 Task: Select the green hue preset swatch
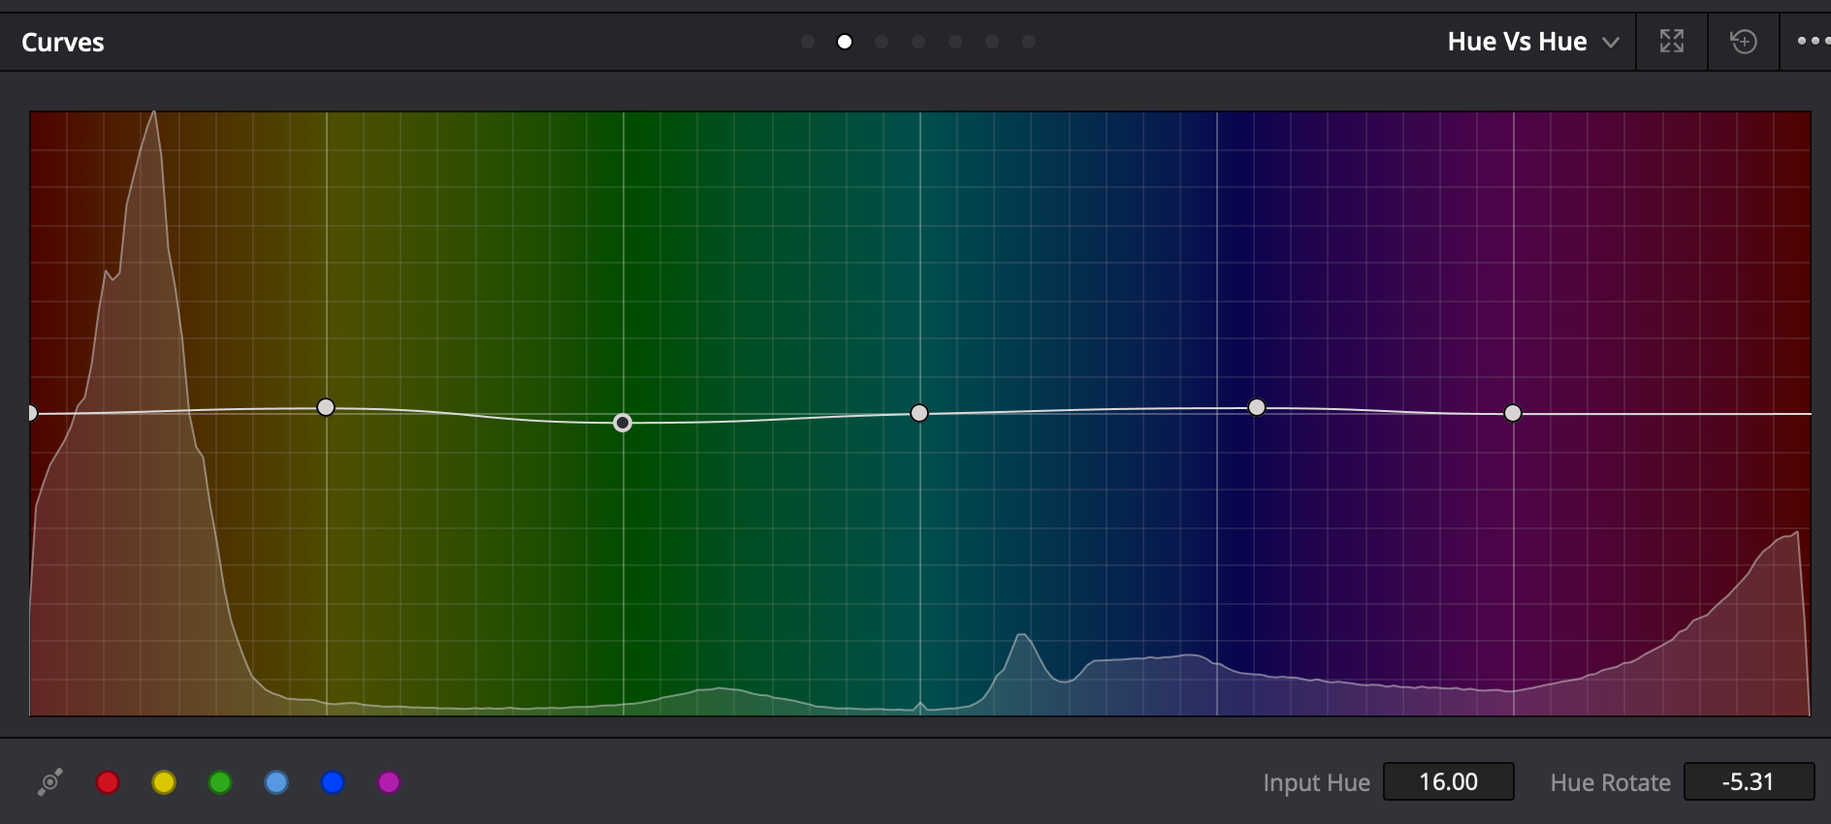pos(220,782)
